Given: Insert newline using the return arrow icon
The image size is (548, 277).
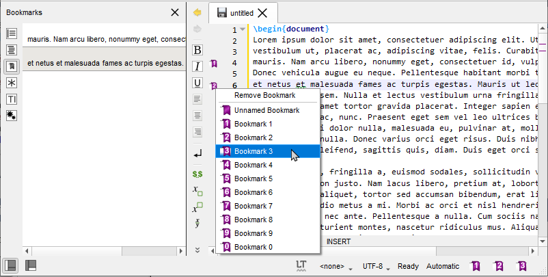Looking at the screenshot, I should coord(197,155).
